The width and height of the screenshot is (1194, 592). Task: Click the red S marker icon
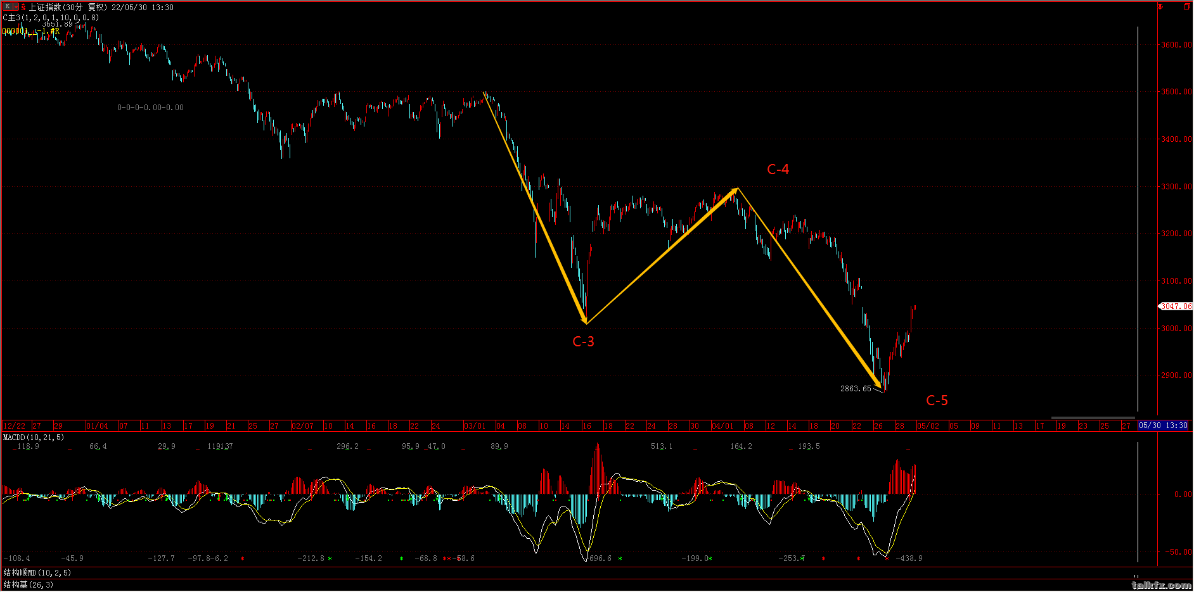click(x=23, y=7)
